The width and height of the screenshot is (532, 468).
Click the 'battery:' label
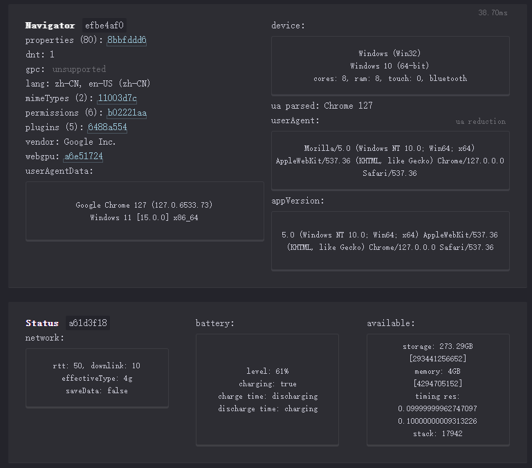(215, 323)
